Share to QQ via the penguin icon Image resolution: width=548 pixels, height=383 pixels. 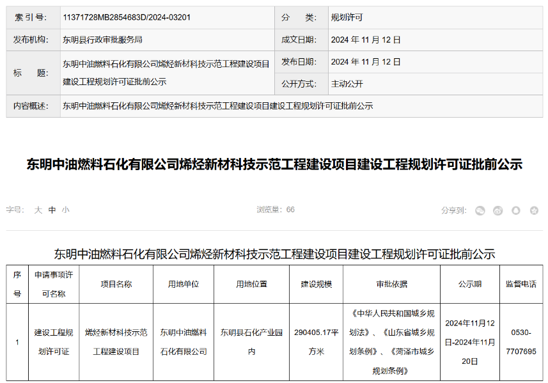pos(516,210)
